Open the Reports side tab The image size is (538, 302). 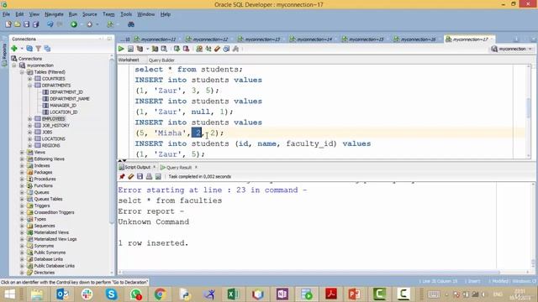tap(4, 55)
